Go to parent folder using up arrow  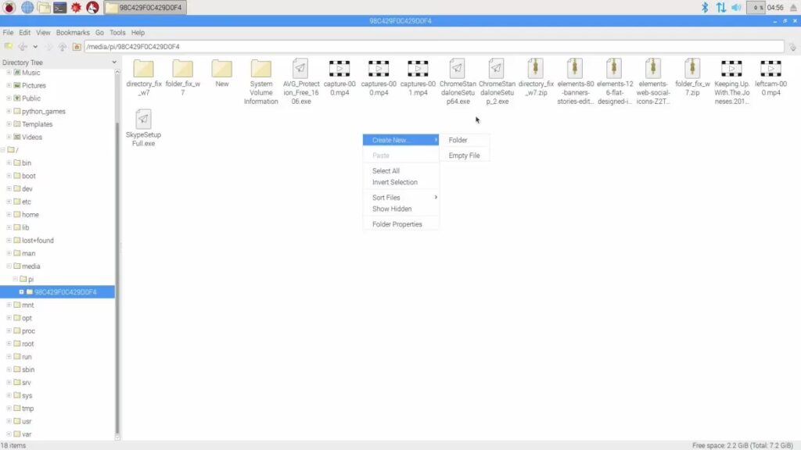tap(63, 47)
